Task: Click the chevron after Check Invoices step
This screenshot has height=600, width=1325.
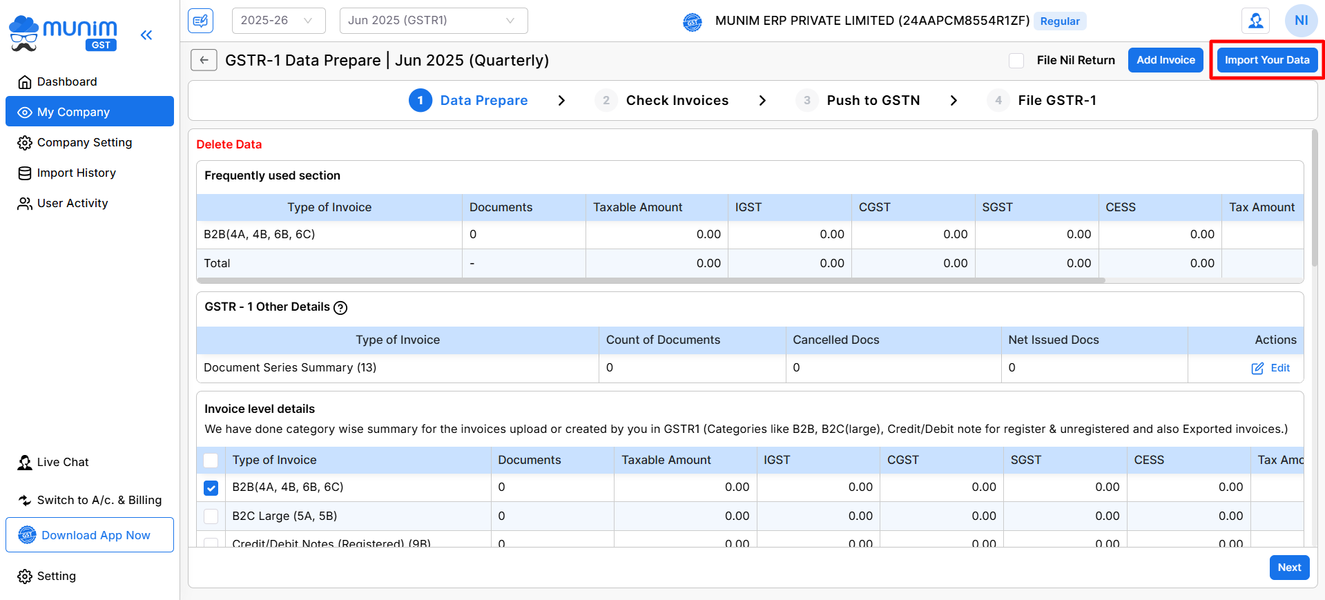Action: (x=762, y=101)
